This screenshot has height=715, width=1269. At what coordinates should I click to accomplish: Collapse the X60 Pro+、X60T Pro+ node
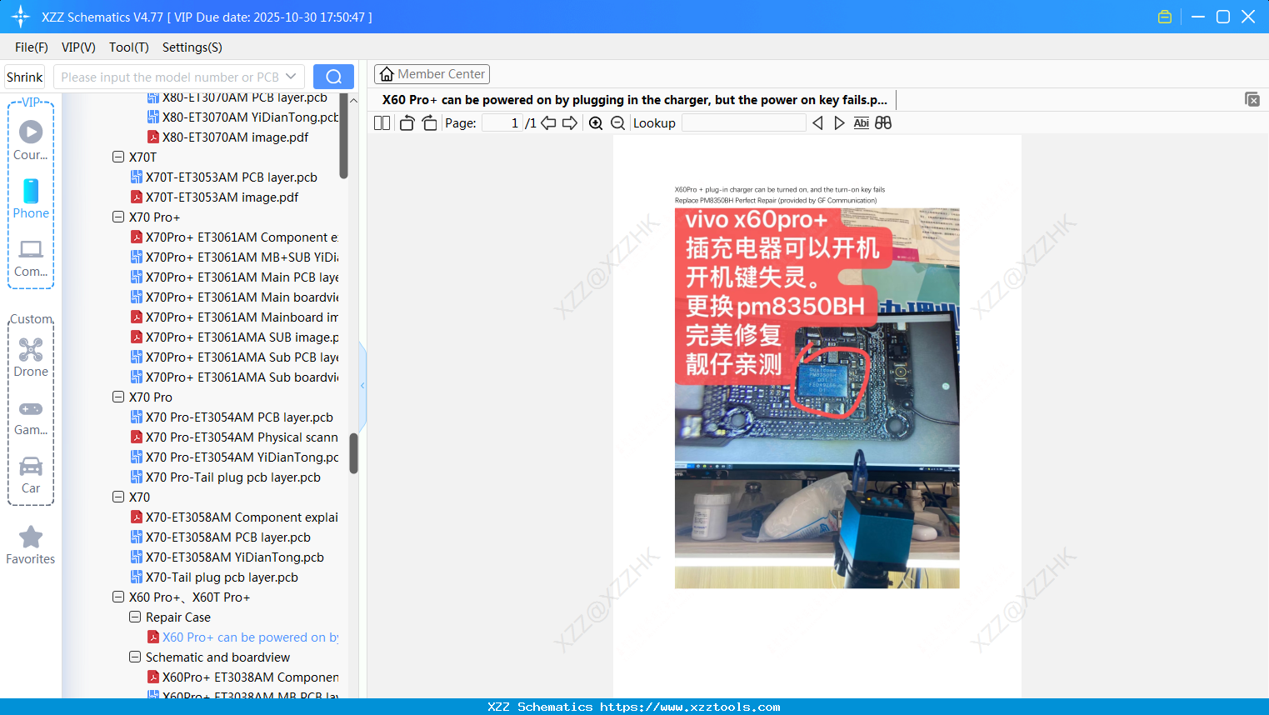[x=118, y=597]
